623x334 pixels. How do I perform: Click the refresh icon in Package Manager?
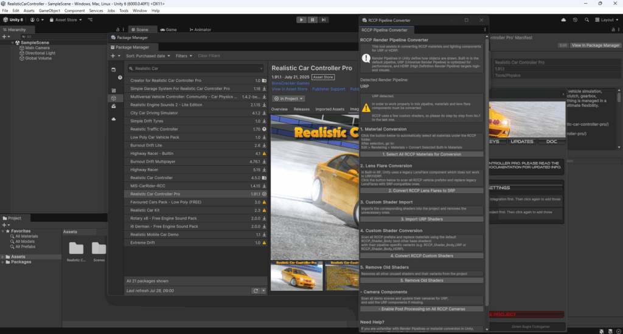pyautogui.click(x=256, y=291)
